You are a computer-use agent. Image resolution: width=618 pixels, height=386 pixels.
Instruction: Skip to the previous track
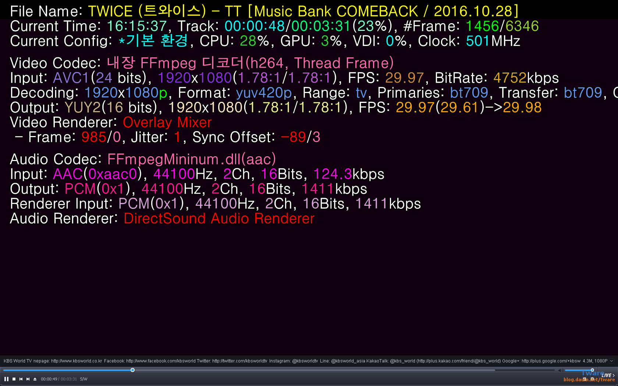point(21,379)
